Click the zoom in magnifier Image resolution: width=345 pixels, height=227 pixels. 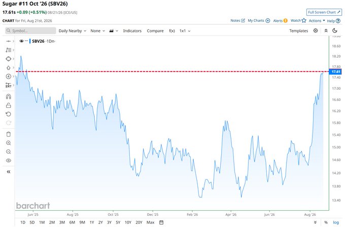click(x=8, y=143)
